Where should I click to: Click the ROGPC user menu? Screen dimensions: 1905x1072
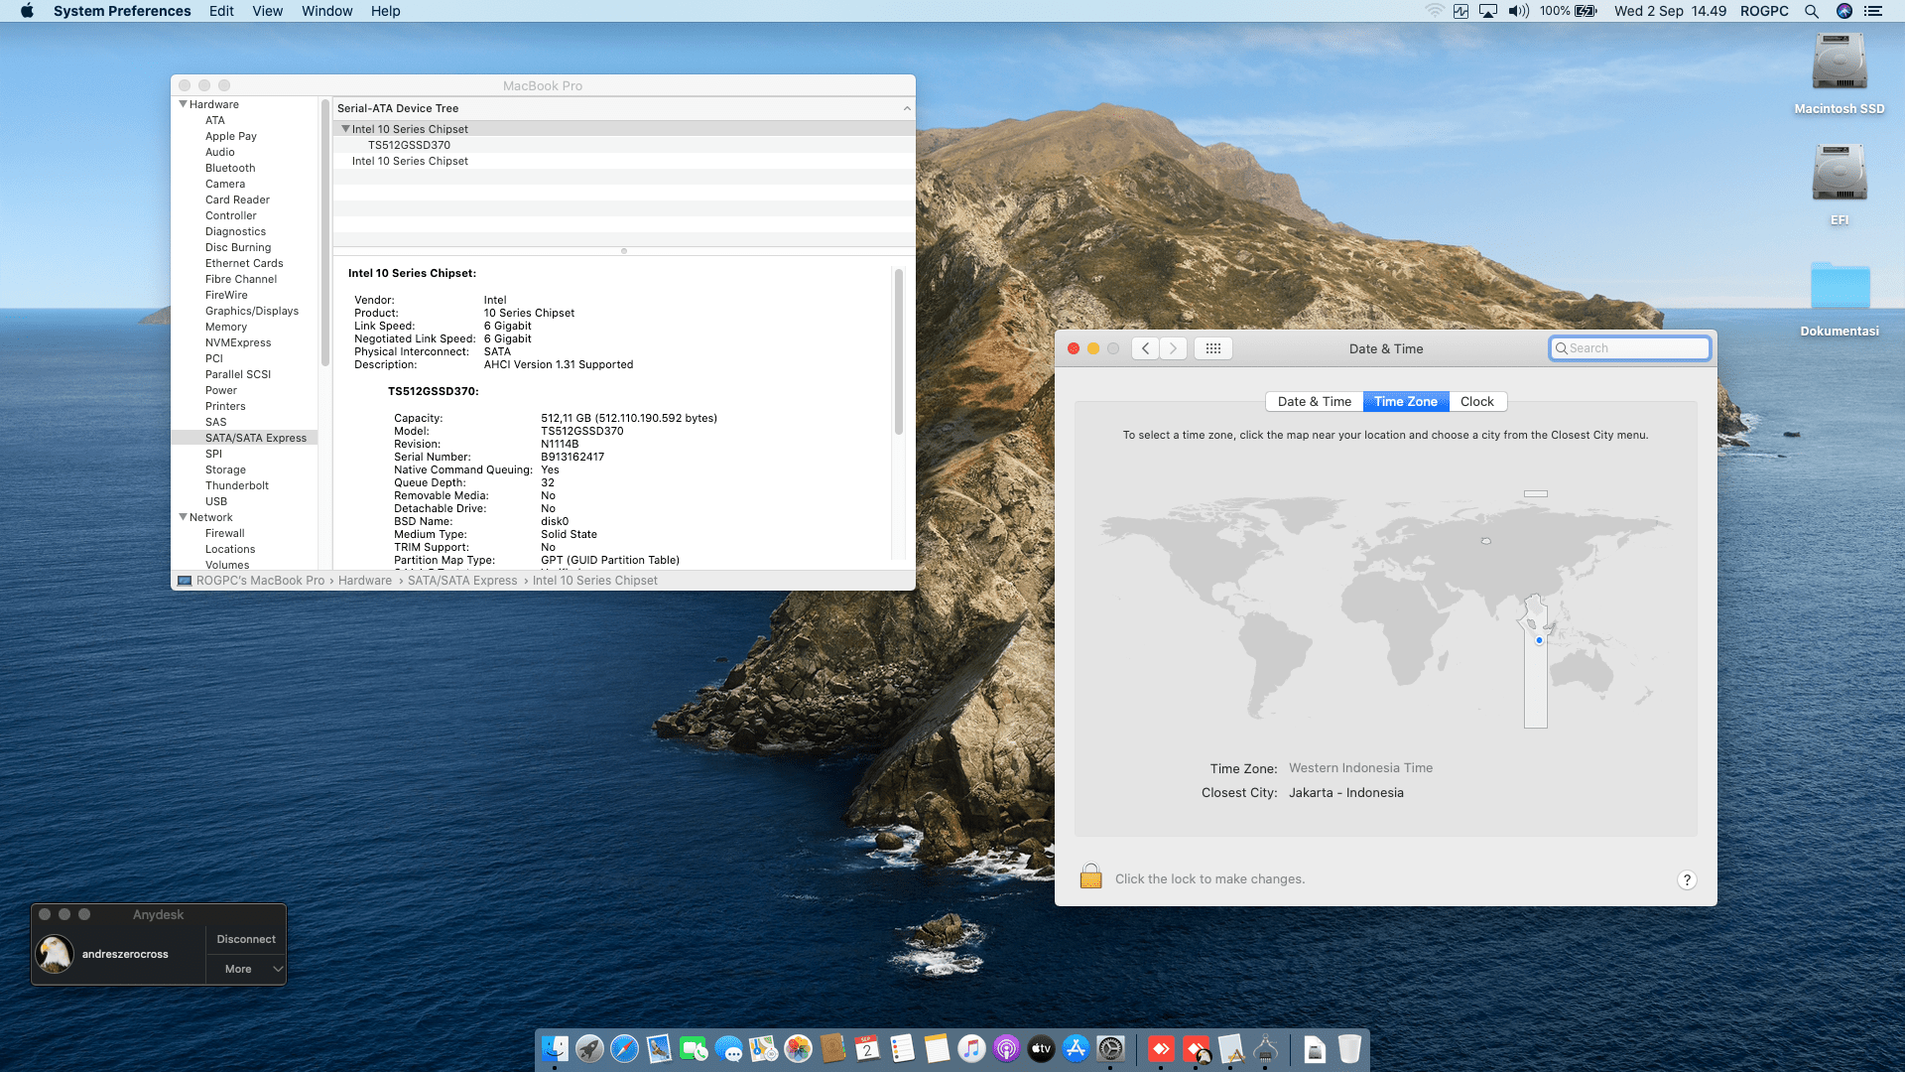tap(1764, 11)
